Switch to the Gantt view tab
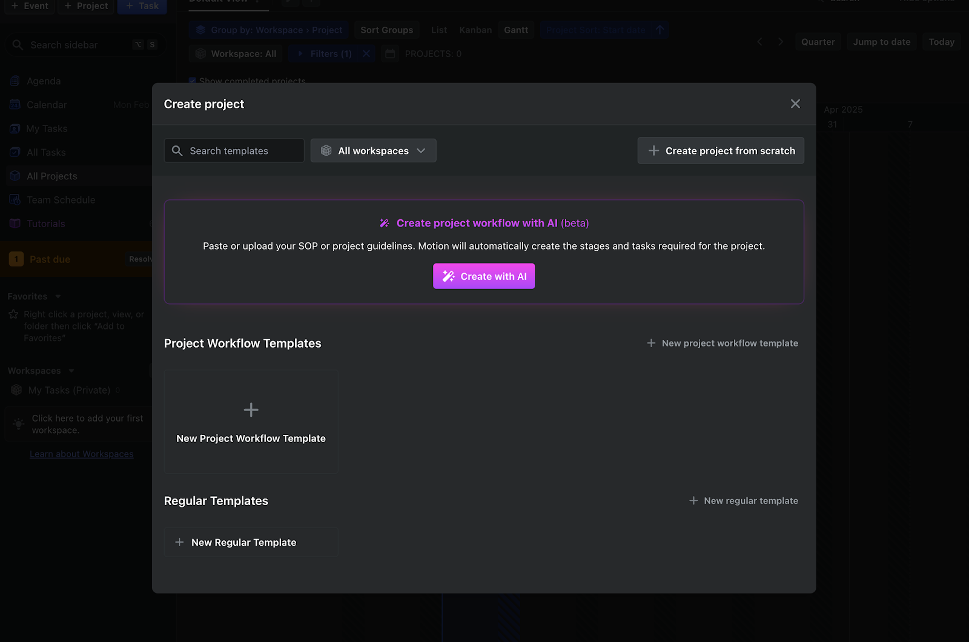This screenshot has height=642, width=969. [516, 30]
